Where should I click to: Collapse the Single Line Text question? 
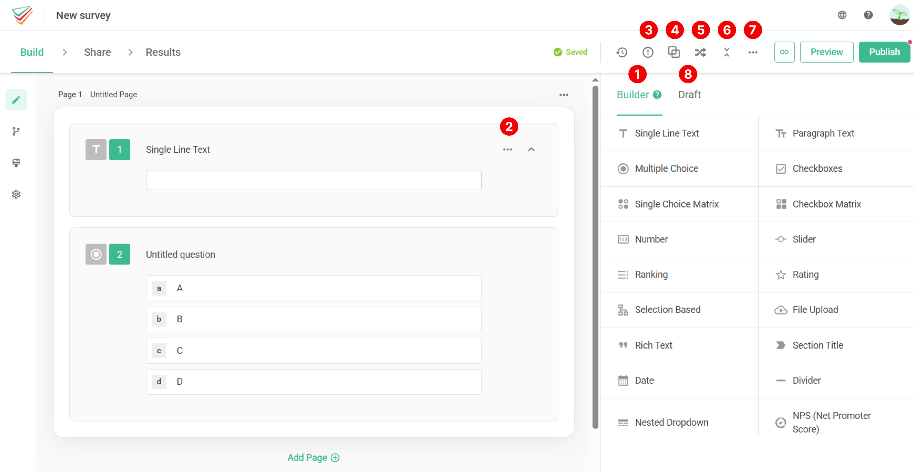pos(531,149)
